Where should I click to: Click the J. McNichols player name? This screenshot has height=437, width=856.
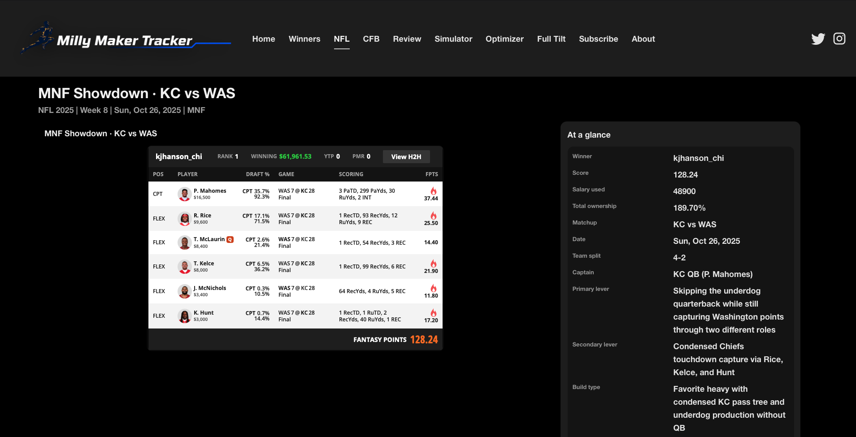[210, 288]
